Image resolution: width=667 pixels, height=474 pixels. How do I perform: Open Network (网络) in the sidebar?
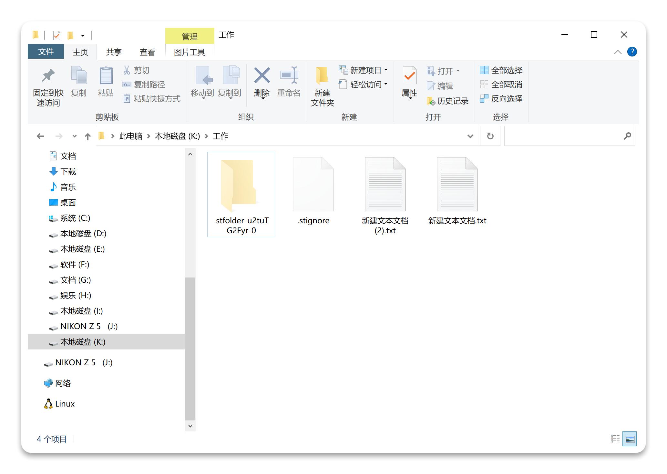(x=57, y=383)
